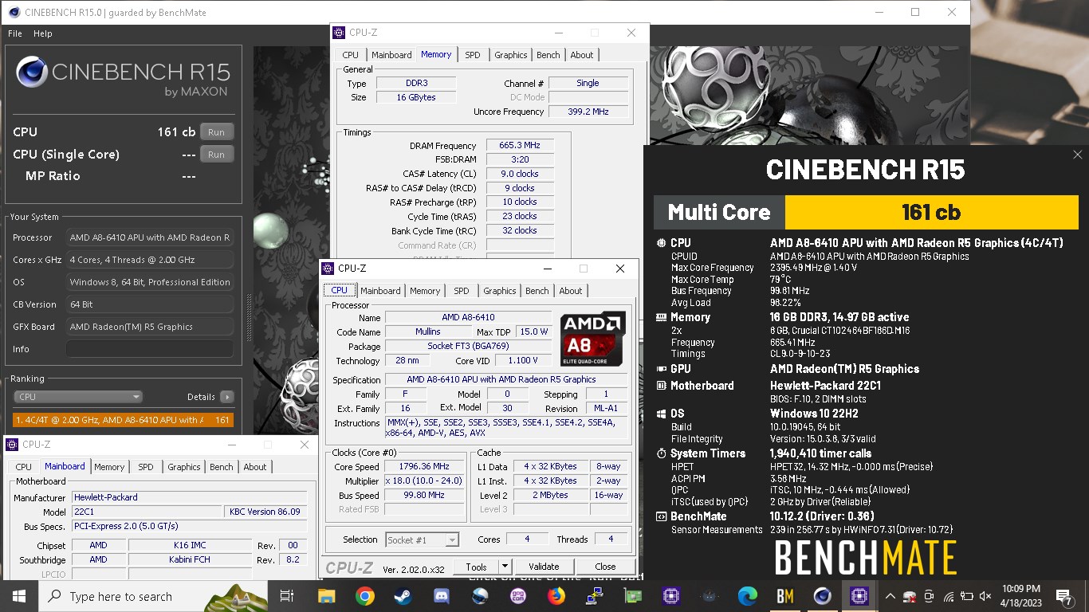Open Microsoft Edge from the taskbar
This screenshot has height=612, width=1089.
(x=747, y=596)
